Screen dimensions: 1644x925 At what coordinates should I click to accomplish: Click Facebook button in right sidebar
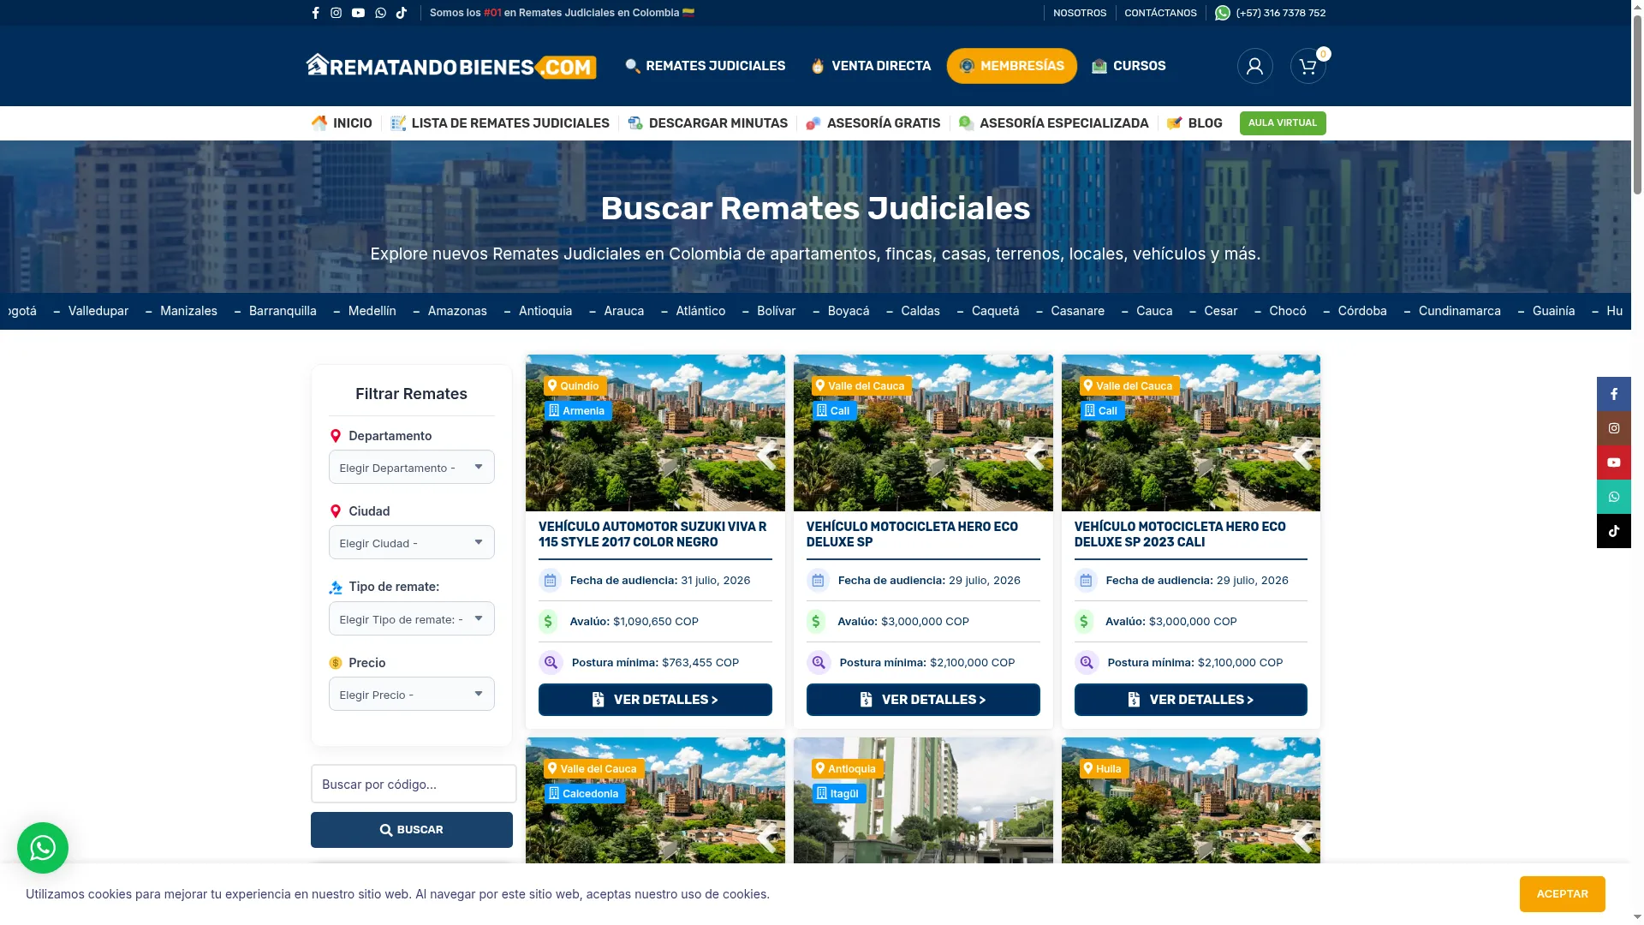[1613, 394]
